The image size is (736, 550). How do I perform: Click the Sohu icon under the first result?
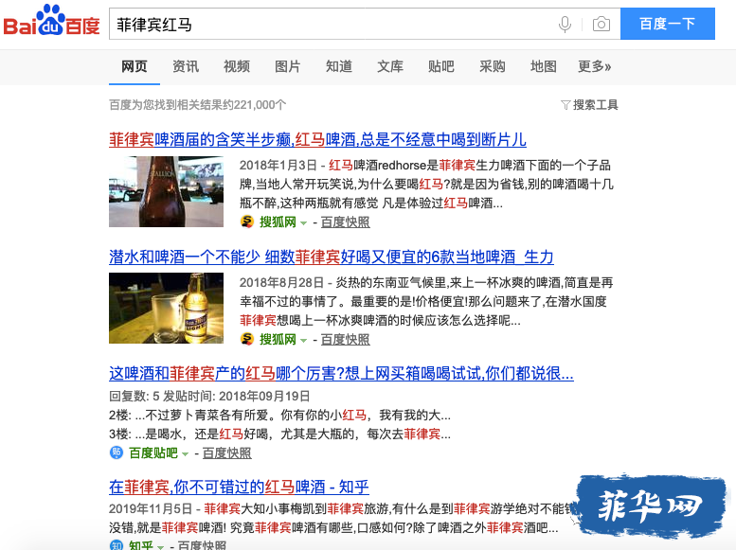pyautogui.click(x=247, y=222)
